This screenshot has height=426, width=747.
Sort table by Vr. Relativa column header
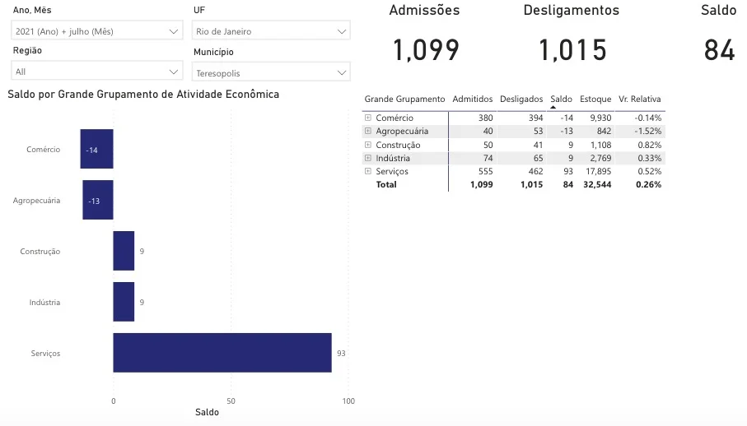(x=640, y=100)
